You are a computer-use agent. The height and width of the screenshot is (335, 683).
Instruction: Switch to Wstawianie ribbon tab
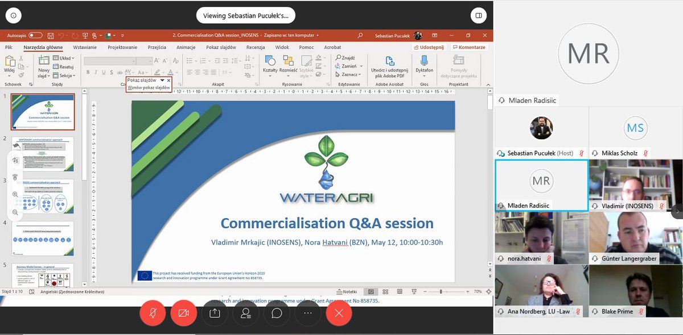(85, 48)
